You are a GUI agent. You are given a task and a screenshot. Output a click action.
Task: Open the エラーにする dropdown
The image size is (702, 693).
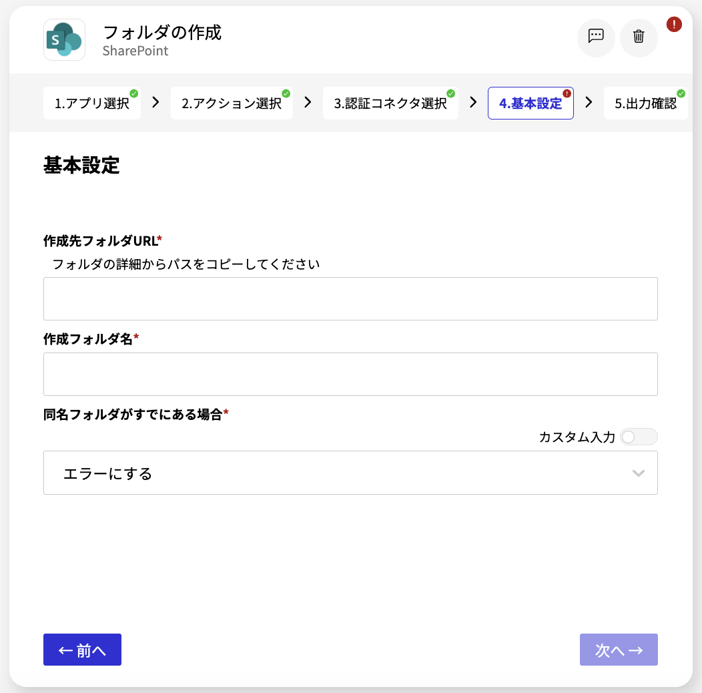[x=350, y=473]
